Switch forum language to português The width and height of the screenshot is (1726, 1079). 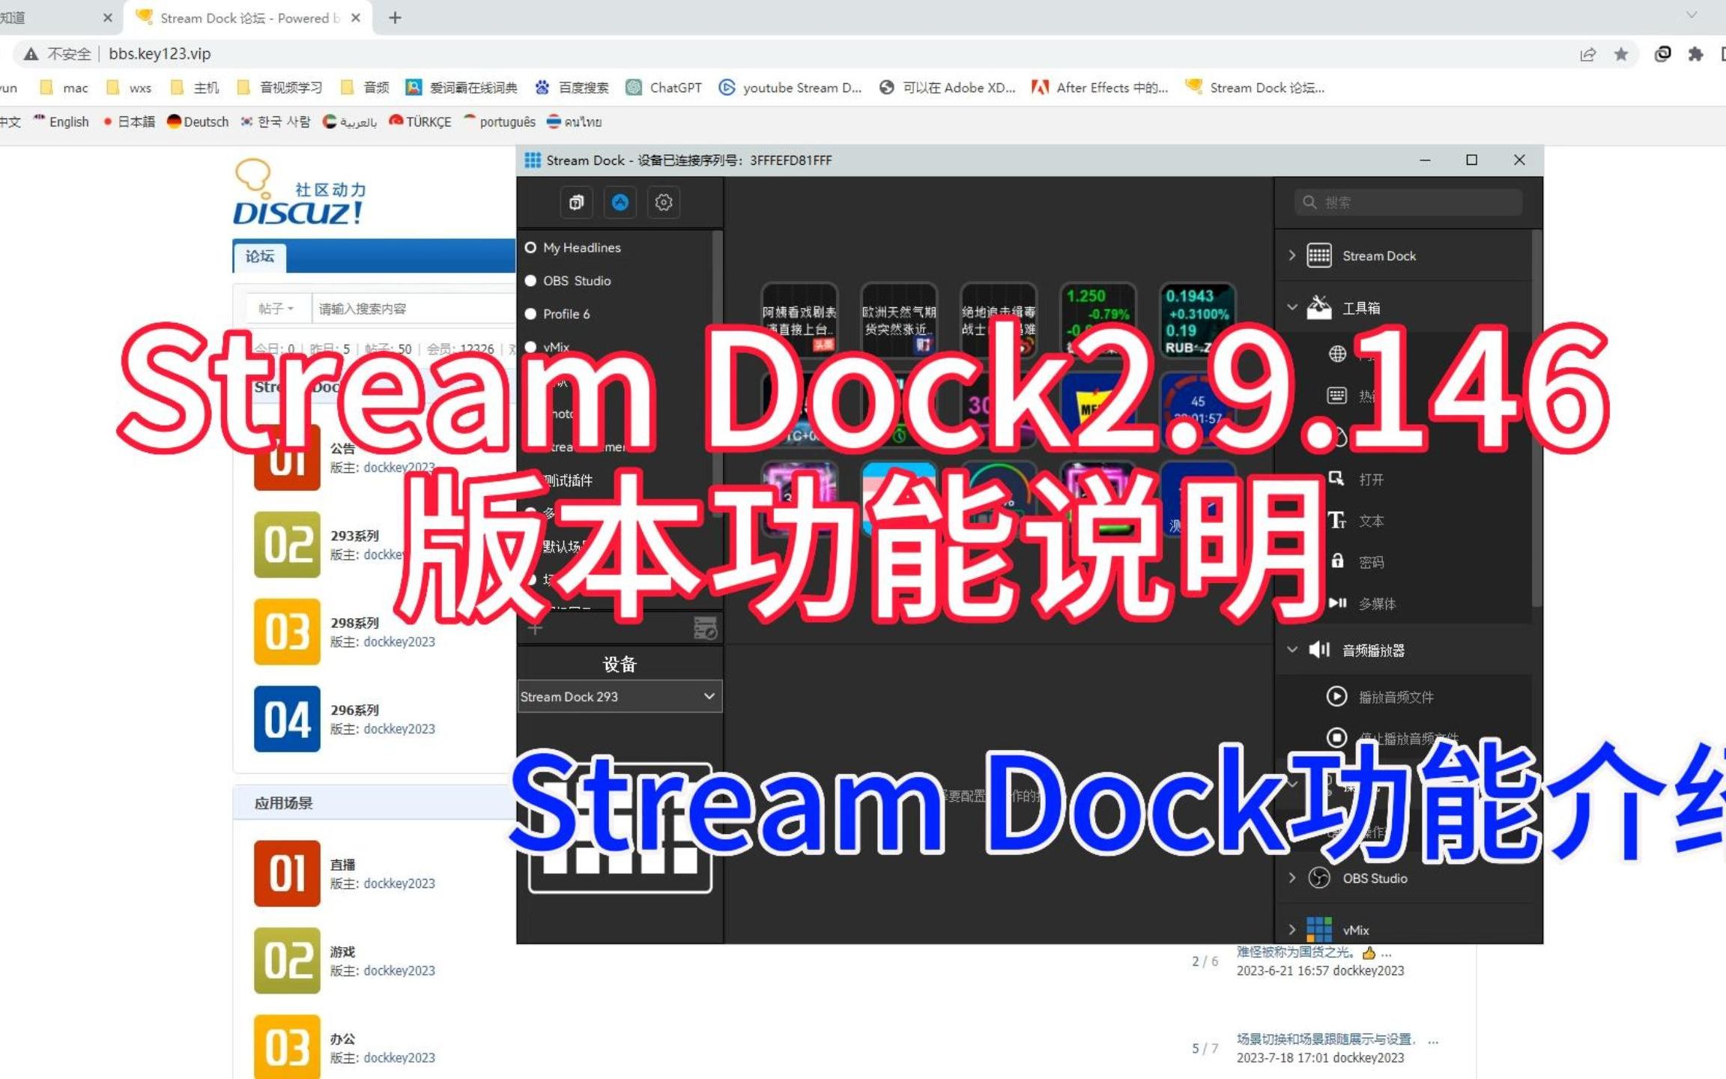[x=500, y=122]
